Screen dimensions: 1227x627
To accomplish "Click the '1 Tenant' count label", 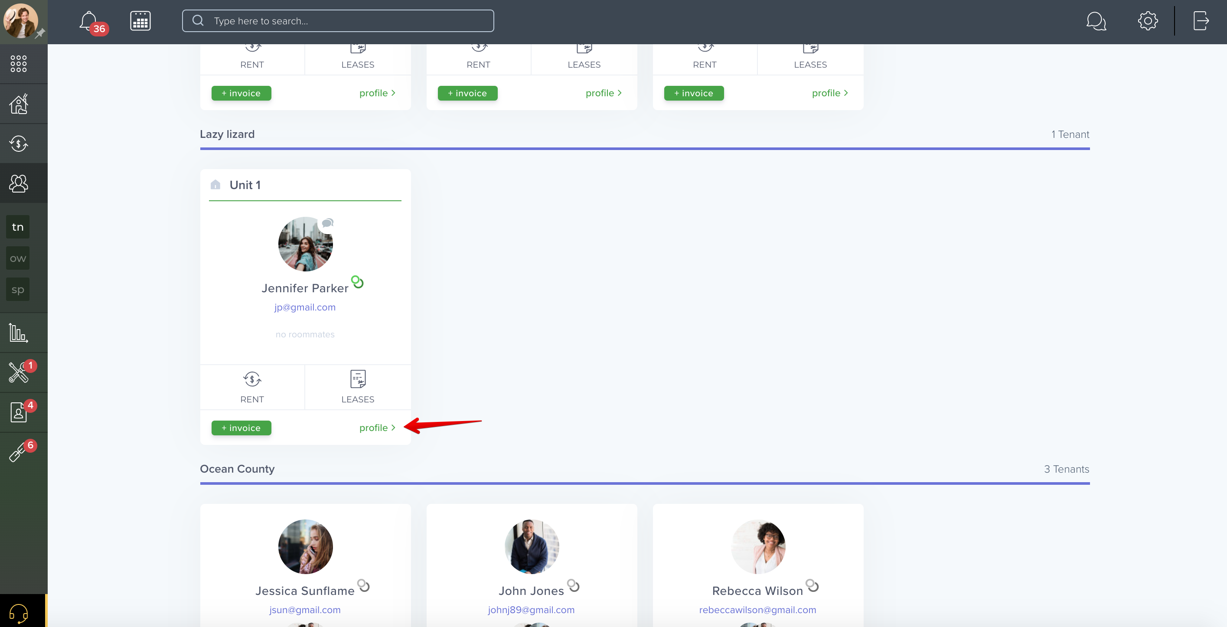I will coord(1070,134).
